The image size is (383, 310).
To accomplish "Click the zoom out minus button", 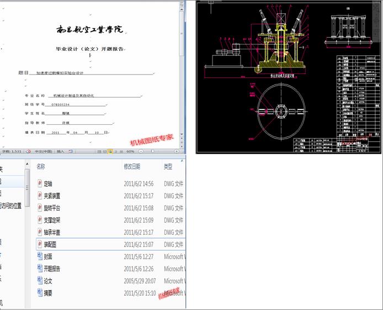I will click(x=141, y=151).
